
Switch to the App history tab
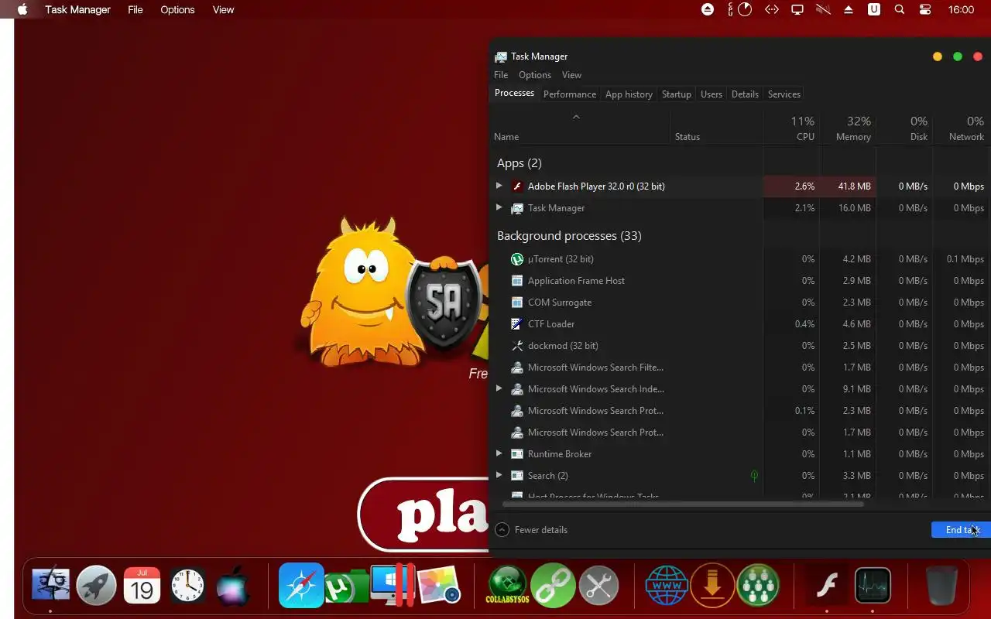(629, 94)
